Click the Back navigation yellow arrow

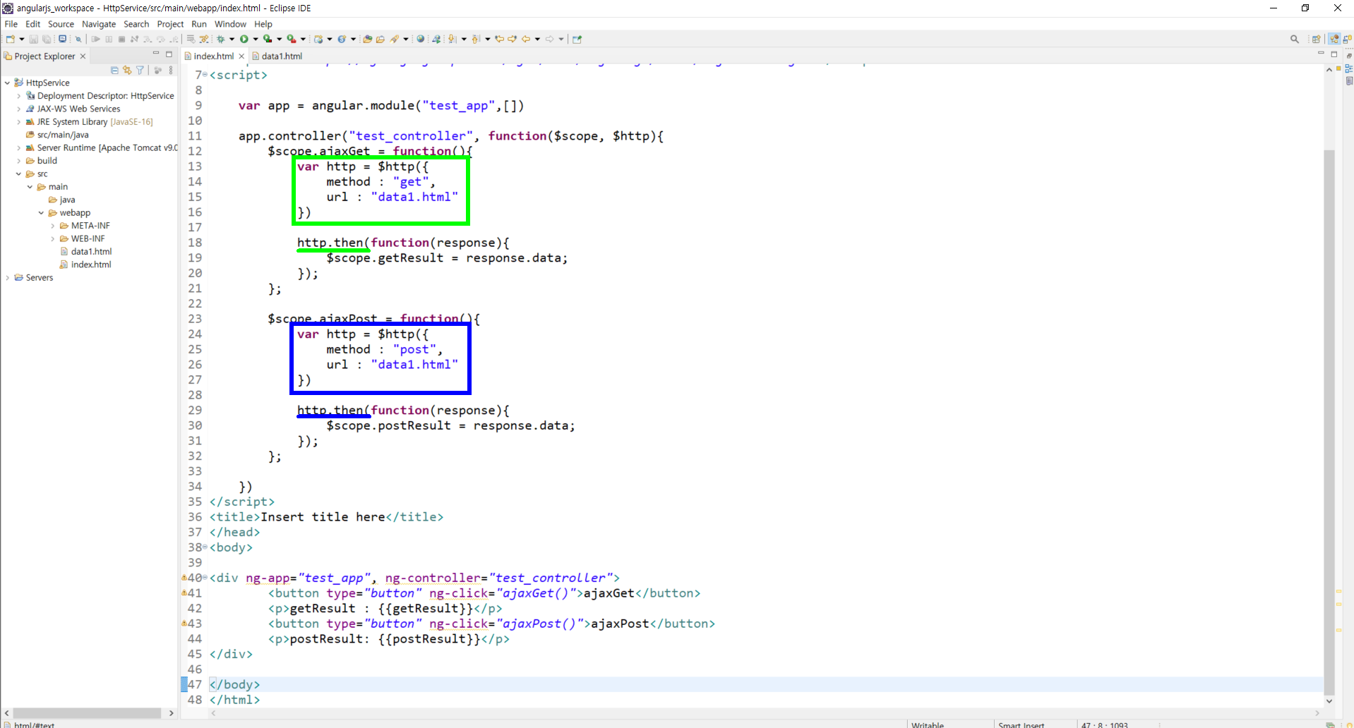coord(526,40)
